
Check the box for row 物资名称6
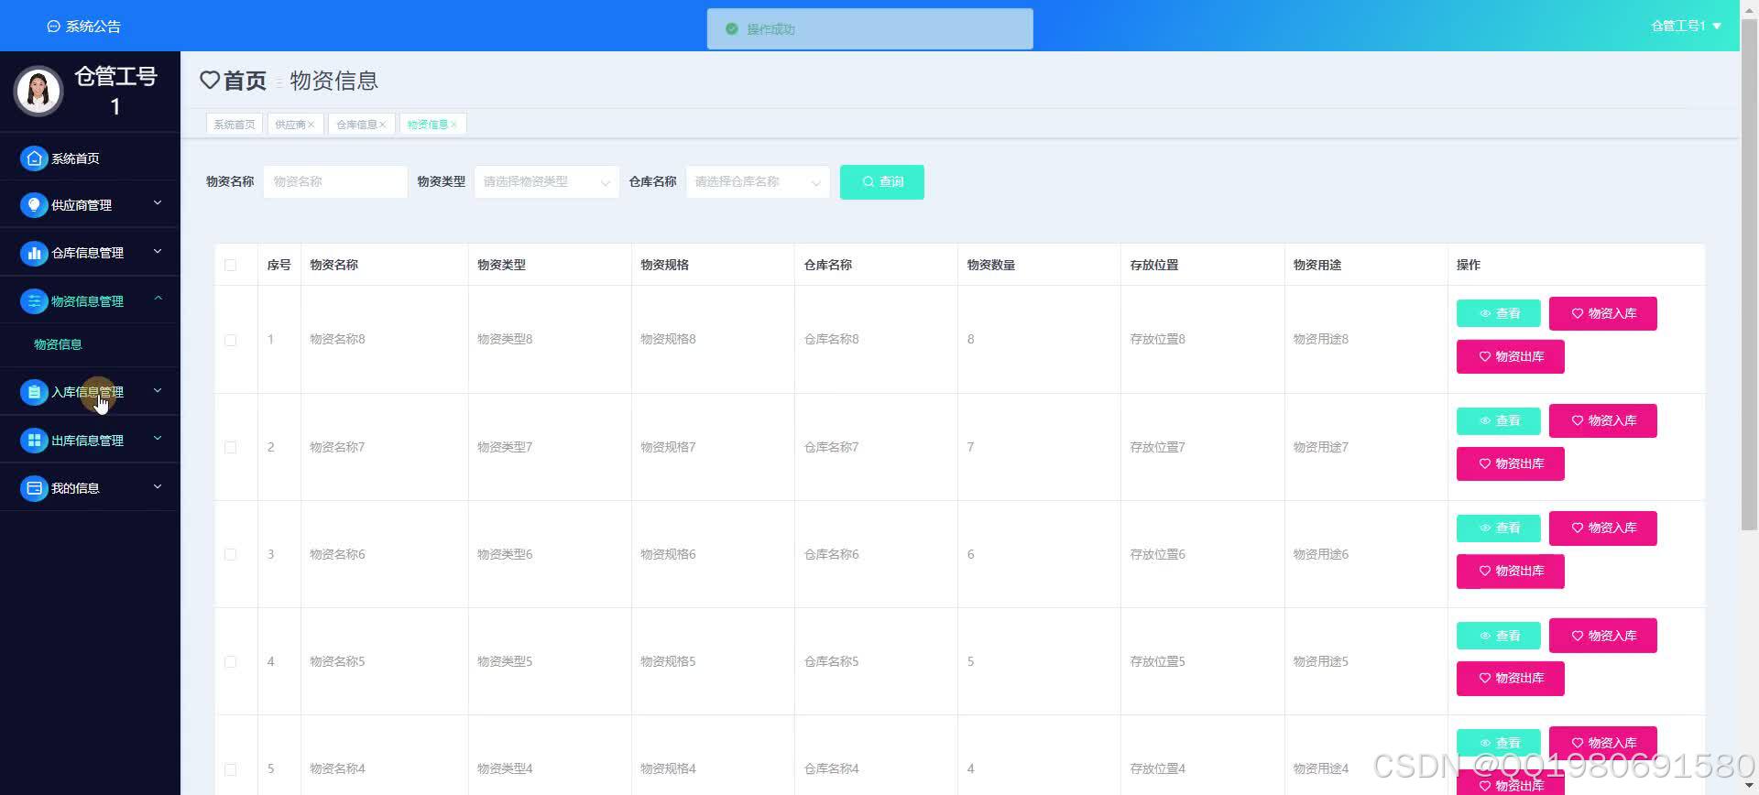point(230,554)
